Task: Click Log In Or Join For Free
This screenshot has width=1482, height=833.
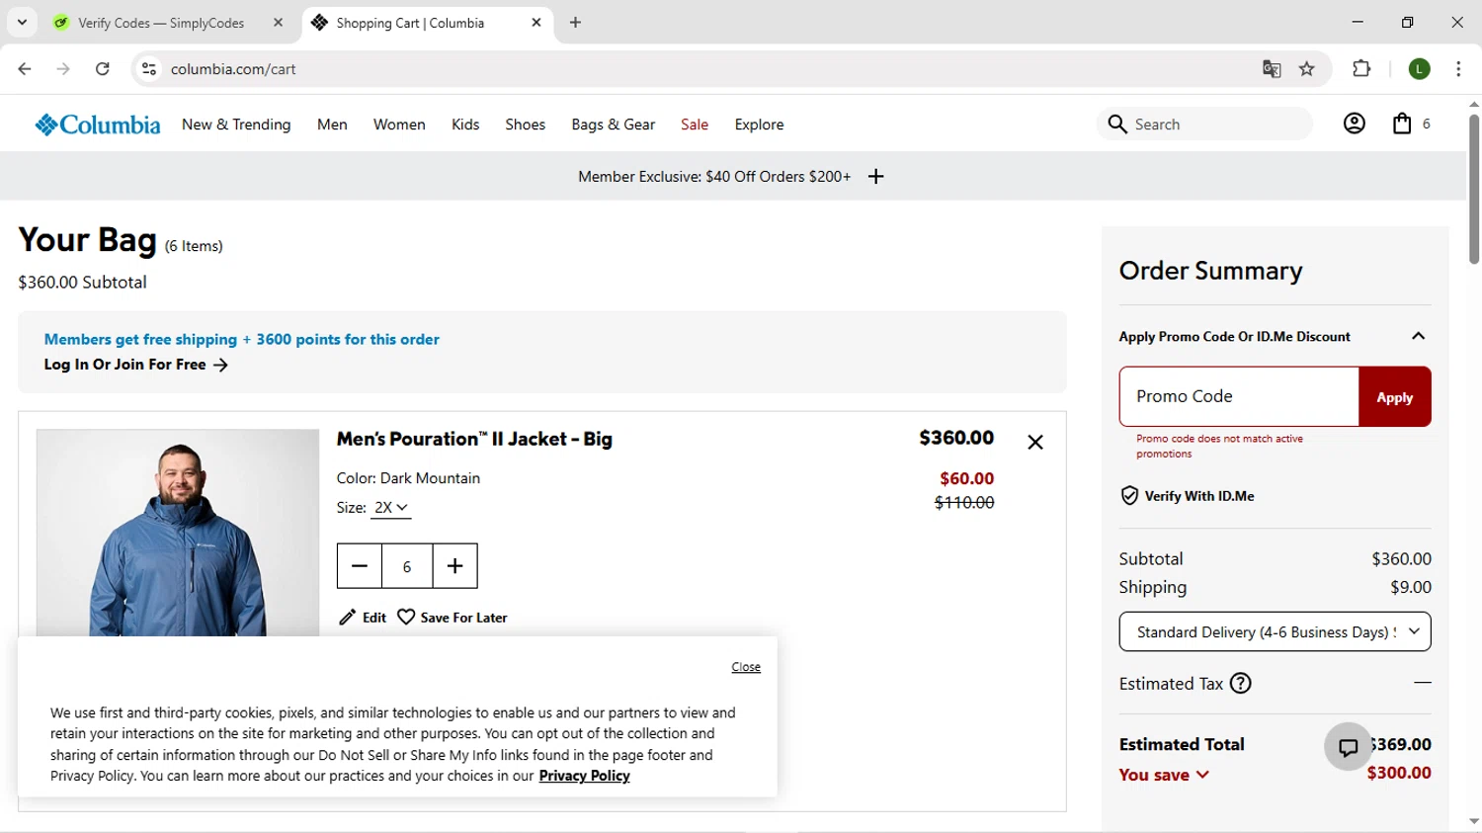Action: [135, 365]
